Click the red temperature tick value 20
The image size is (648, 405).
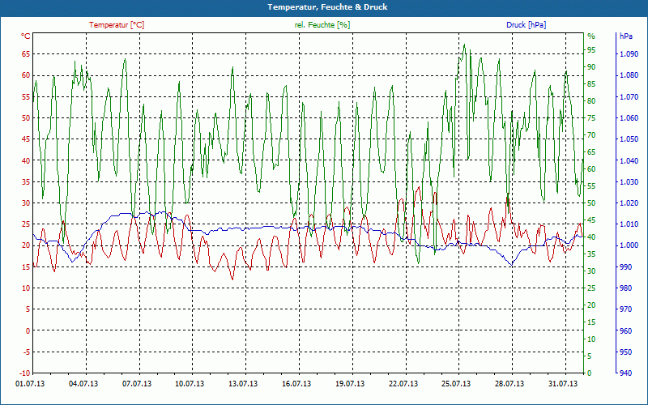[x=26, y=245]
